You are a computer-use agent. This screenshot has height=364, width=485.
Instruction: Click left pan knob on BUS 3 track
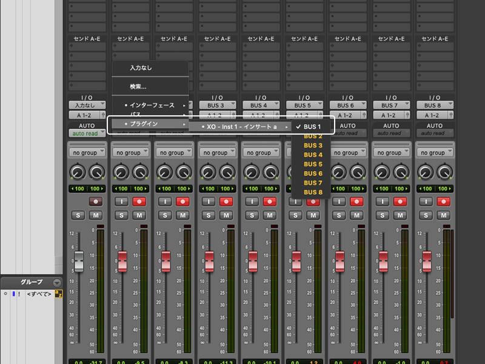pyautogui.click(x=208, y=172)
